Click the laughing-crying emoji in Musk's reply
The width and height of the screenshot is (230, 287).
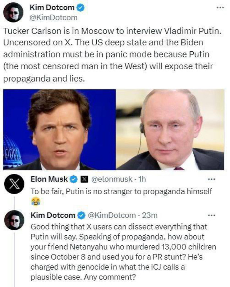tap(35, 202)
